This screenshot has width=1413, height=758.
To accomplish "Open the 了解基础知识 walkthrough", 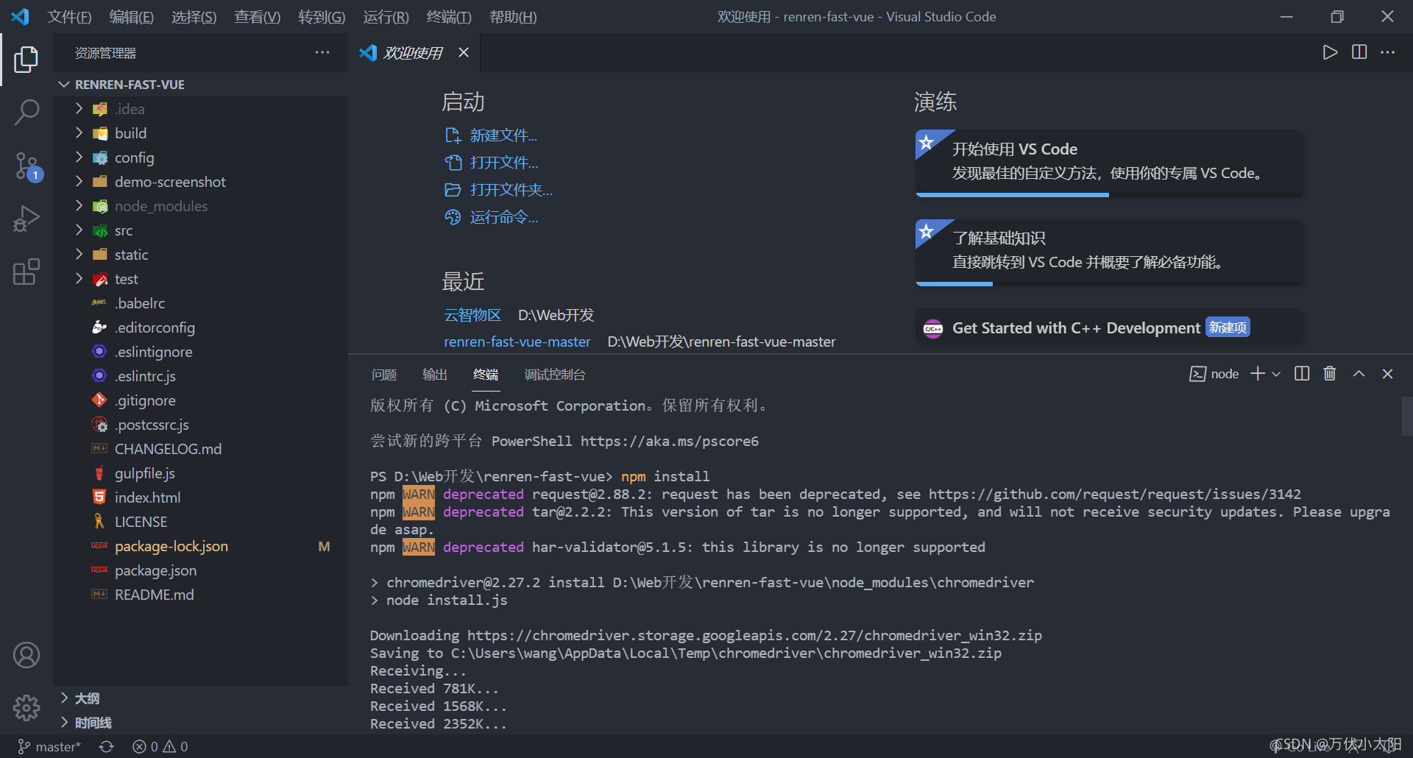I will (1109, 252).
